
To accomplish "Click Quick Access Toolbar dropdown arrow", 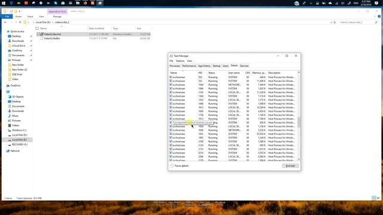I will coord(20,11).
